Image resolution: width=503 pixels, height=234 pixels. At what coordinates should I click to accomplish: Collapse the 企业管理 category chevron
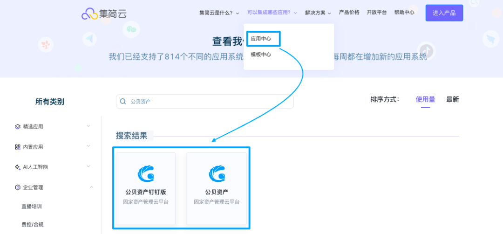(x=91, y=187)
